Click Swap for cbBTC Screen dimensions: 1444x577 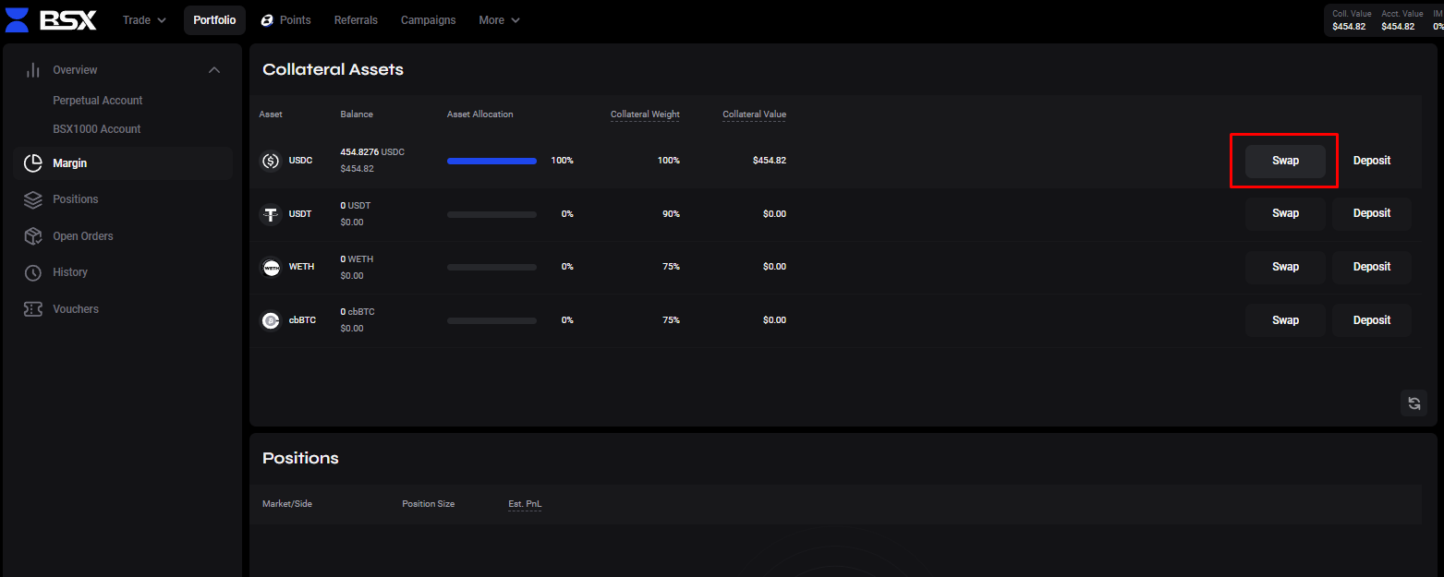click(1285, 320)
